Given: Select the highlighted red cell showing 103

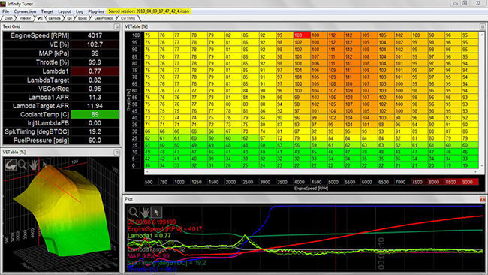Looking at the screenshot, I should 302,35.
